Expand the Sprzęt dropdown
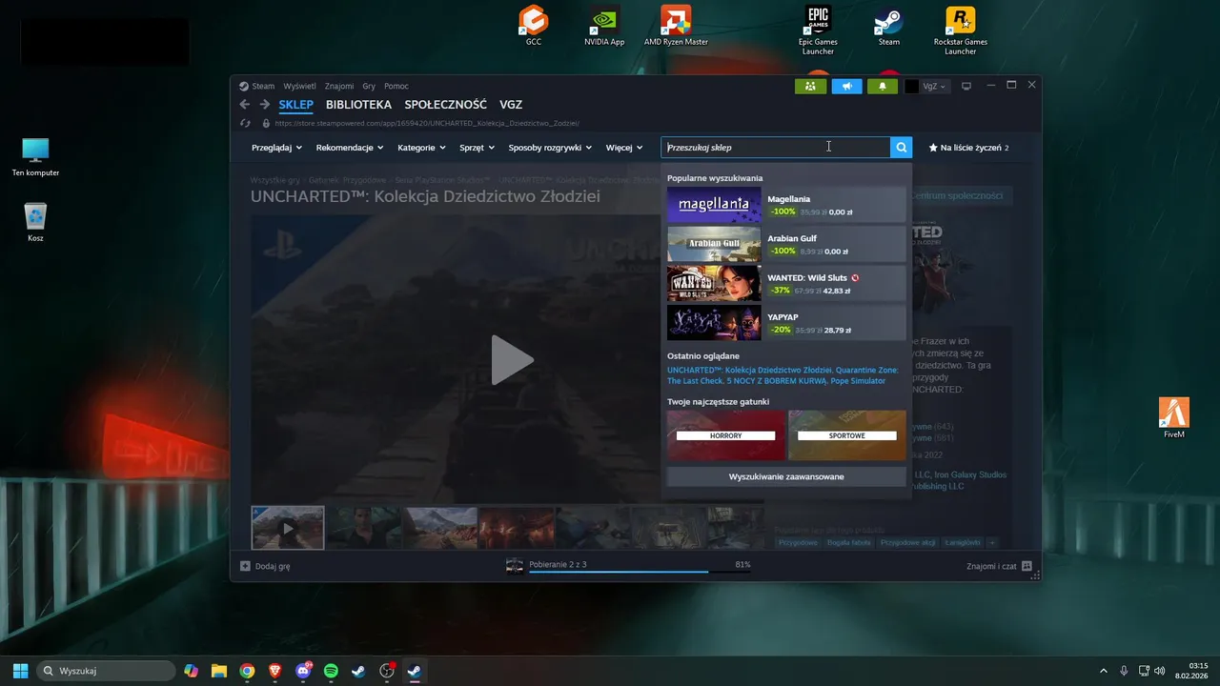This screenshot has width=1220, height=686. tap(477, 148)
